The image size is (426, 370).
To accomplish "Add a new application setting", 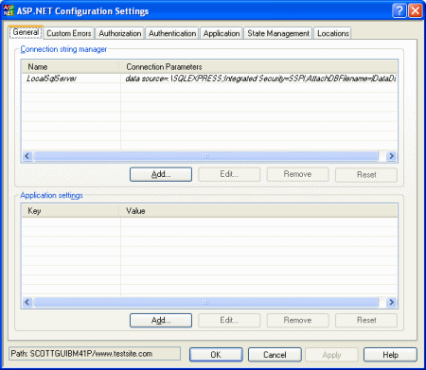I will [x=161, y=320].
